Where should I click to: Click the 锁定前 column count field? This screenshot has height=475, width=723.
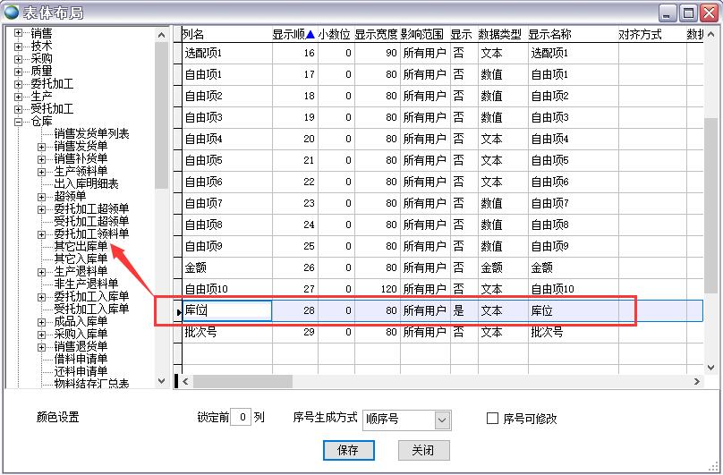240,418
